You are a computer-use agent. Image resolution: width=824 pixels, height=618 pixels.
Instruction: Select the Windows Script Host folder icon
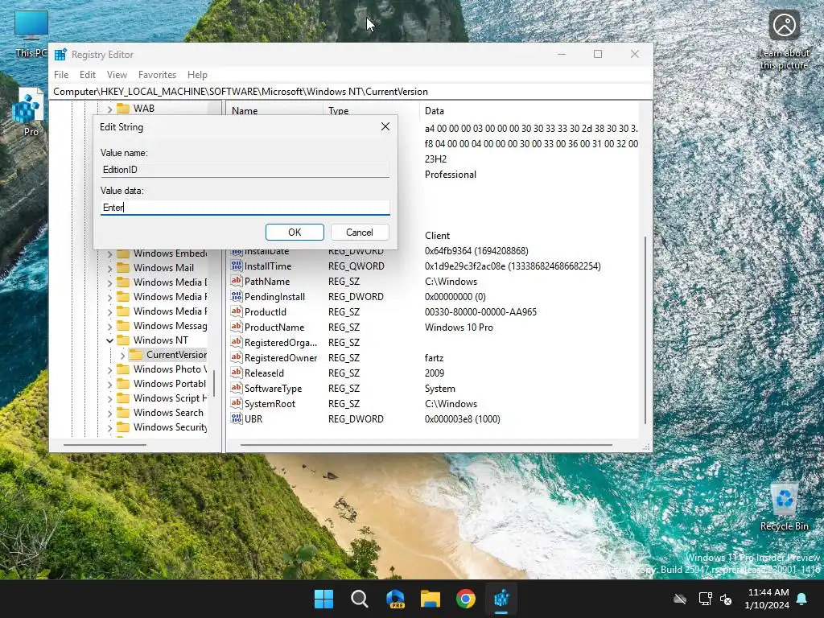(x=123, y=398)
